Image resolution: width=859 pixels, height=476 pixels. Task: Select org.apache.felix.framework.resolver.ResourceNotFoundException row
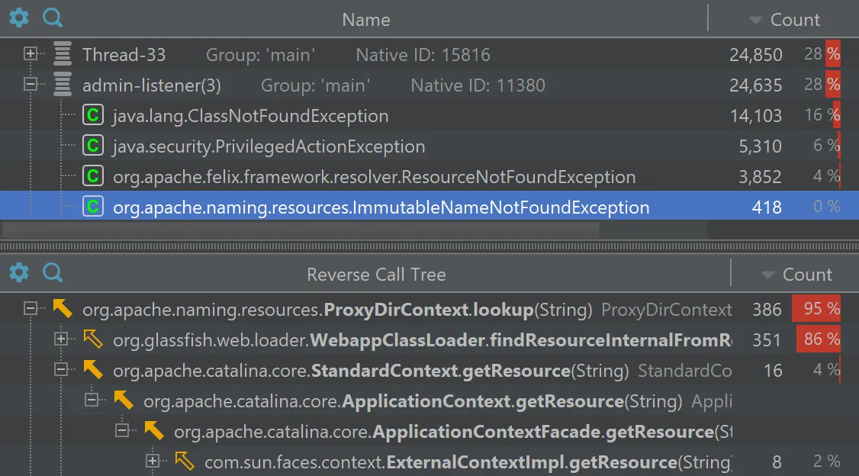pyautogui.click(x=429, y=176)
